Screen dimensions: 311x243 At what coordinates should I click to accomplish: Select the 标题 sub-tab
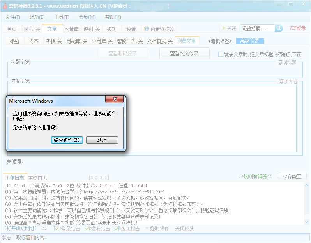(x=14, y=41)
